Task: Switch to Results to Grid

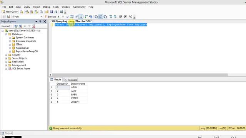Action: tap(101, 16)
